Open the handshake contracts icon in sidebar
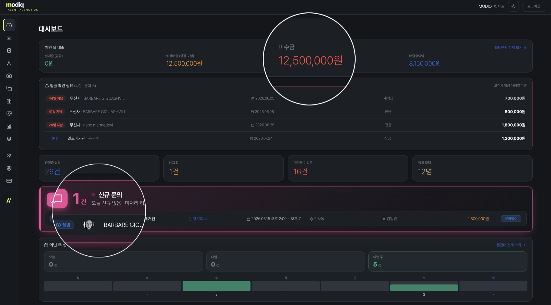This screenshot has width=551, height=305. [x=9, y=114]
